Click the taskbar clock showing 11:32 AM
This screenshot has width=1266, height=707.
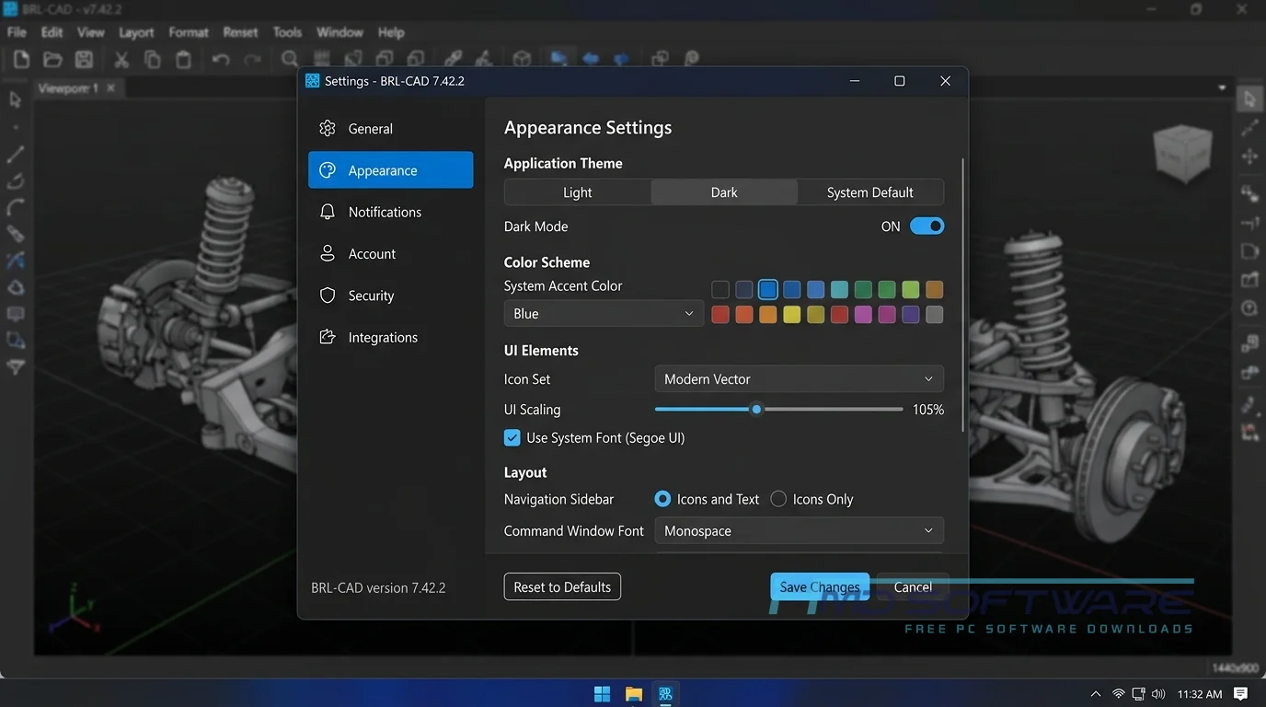click(x=1200, y=694)
